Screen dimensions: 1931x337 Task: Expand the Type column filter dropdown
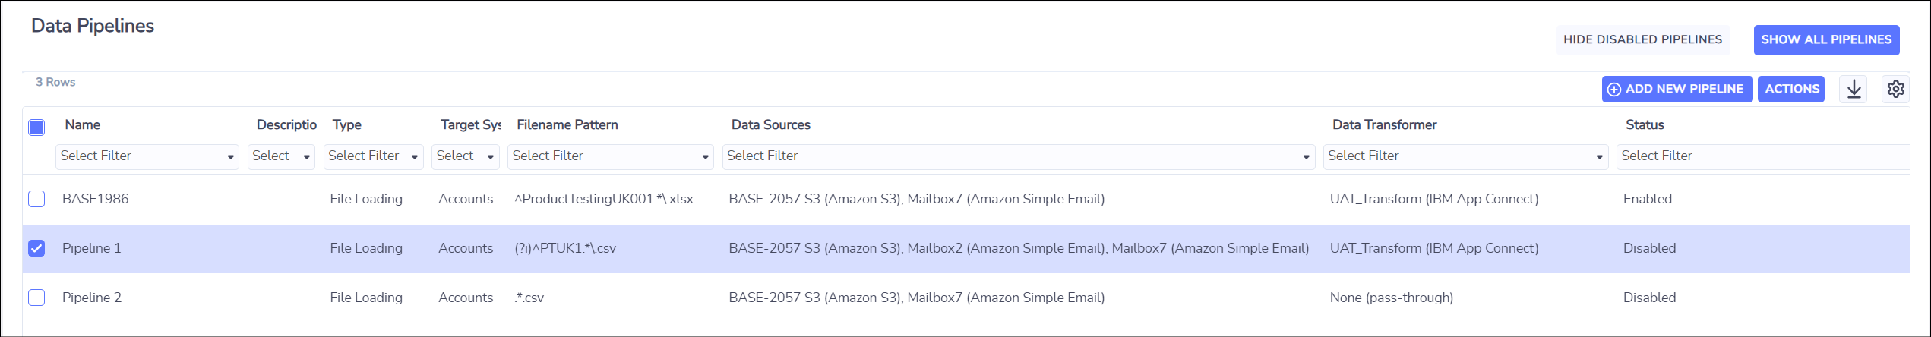[374, 156]
